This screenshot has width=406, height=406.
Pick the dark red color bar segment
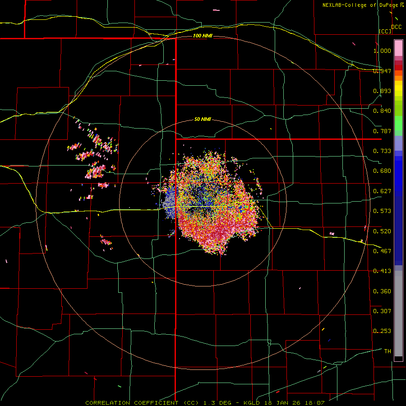point(398,67)
